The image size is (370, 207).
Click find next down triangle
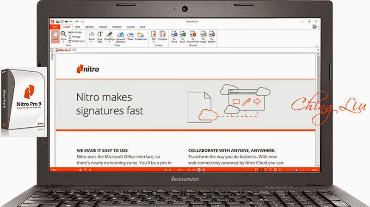click(x=85, y=170)
